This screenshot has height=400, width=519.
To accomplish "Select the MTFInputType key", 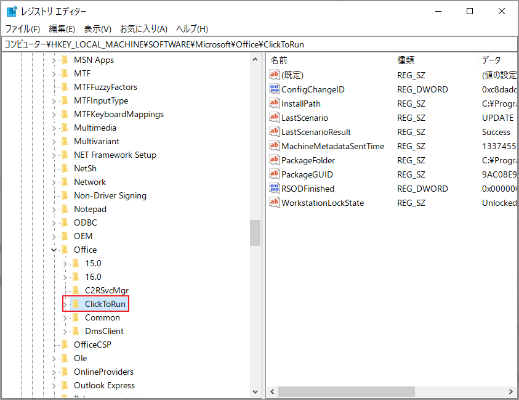I will [101, 100].
